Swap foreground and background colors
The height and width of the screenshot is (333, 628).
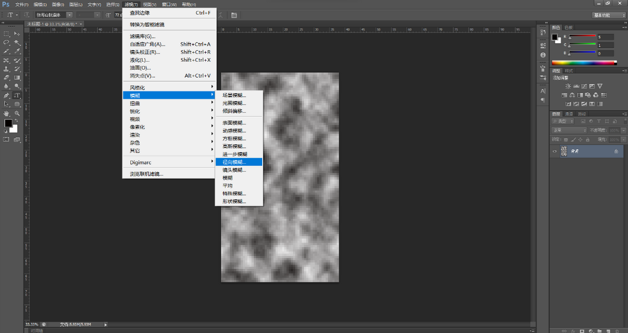click(x=15, y=121)
